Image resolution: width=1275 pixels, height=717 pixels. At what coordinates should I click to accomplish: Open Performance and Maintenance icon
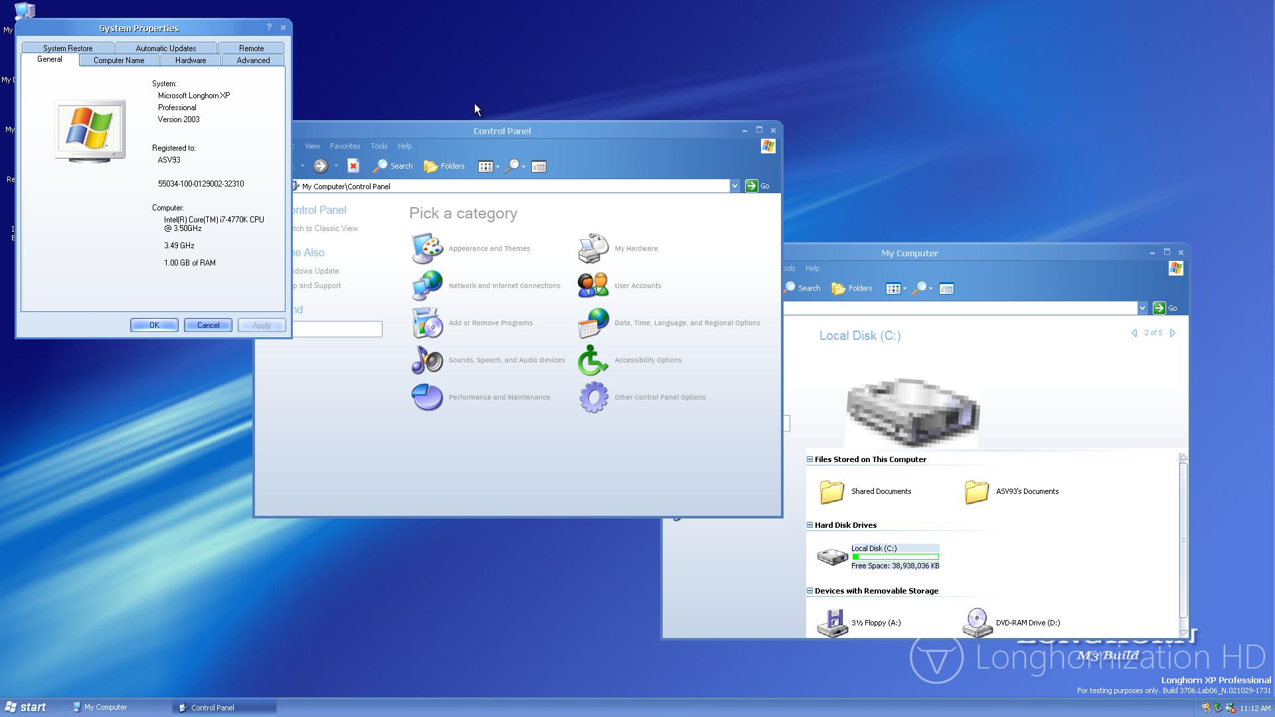click(x=427, y=398)
